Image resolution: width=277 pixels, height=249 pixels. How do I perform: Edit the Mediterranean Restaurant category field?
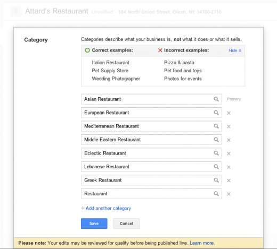(151, 126)
